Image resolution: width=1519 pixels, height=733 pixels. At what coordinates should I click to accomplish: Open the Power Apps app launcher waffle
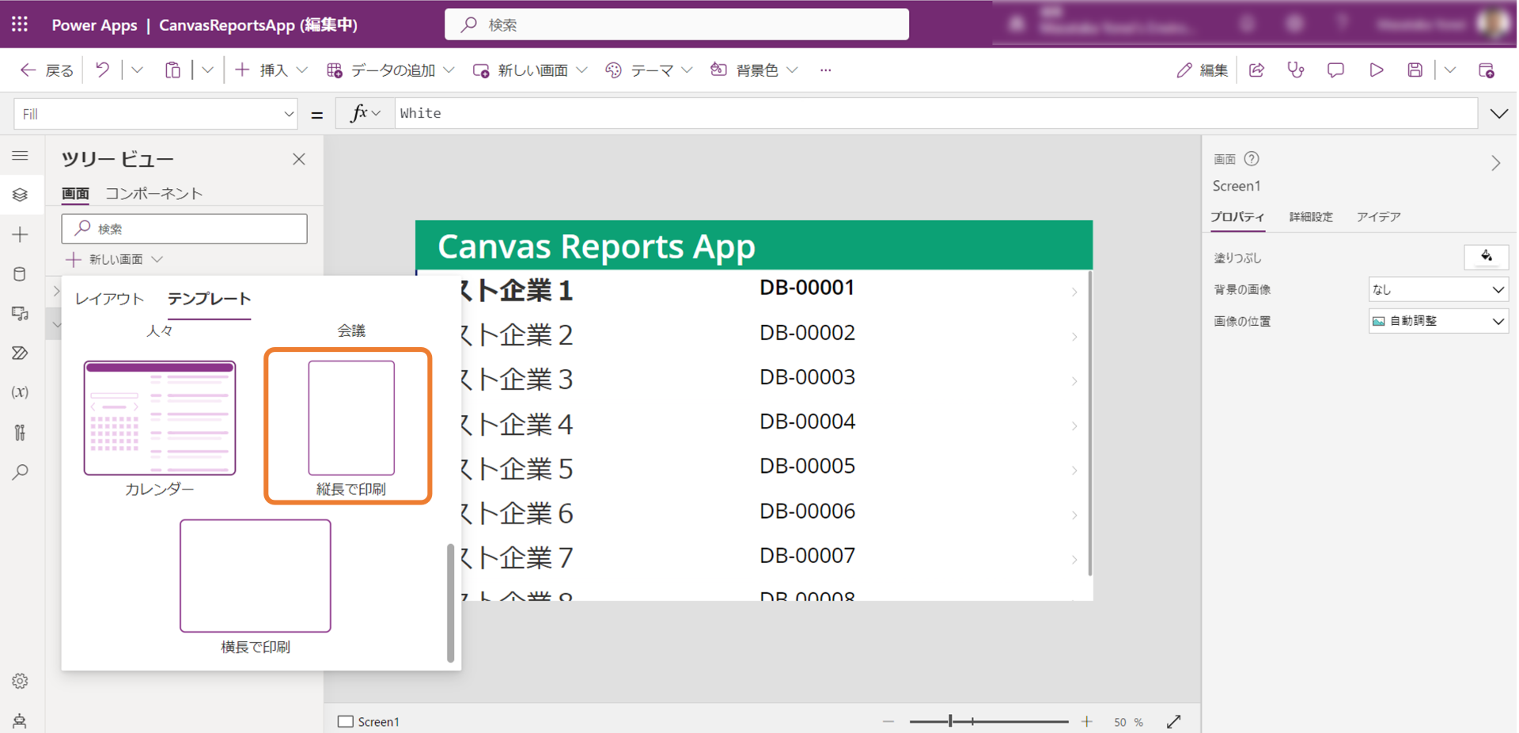coord(20,25)
